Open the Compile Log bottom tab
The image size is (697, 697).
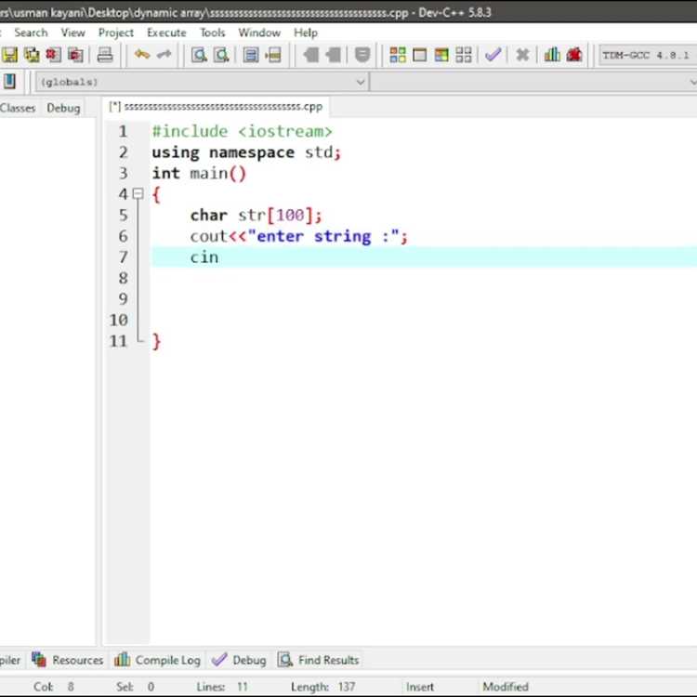click(157, 660)
